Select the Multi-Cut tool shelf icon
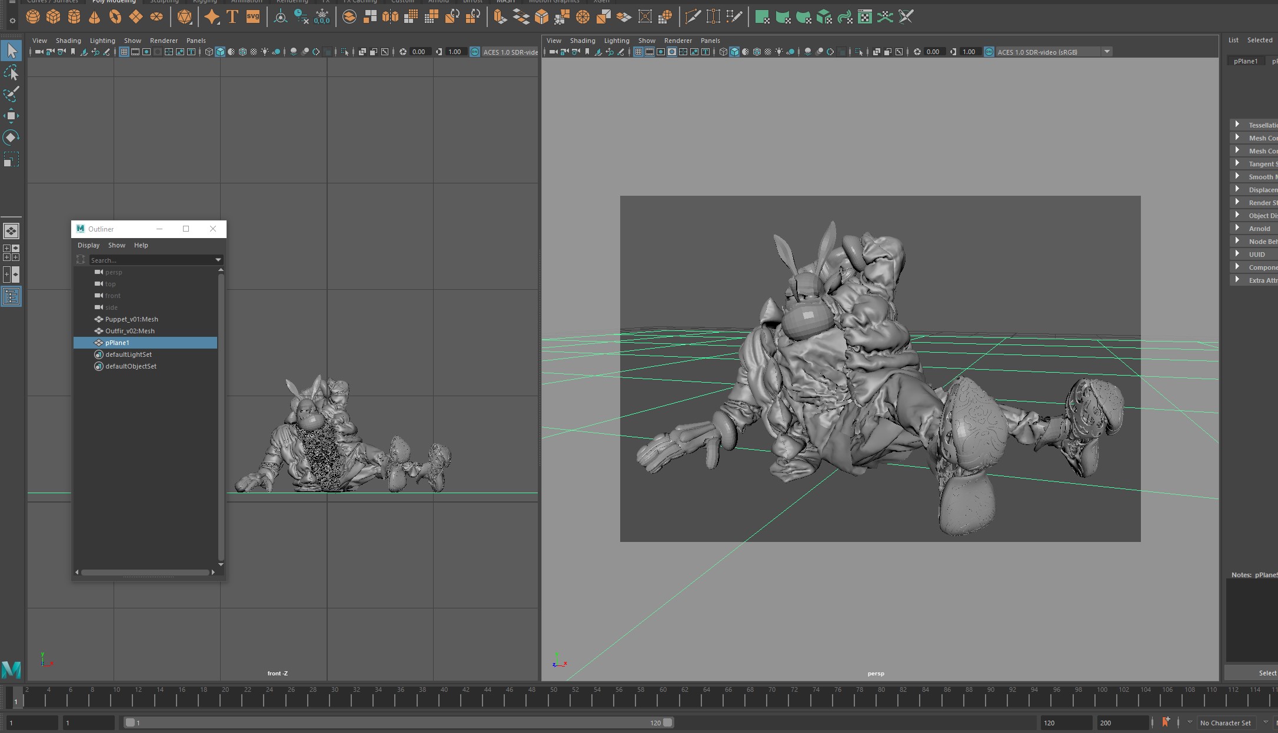This screenshot has width=1278, height=733. tap(693, 17)
